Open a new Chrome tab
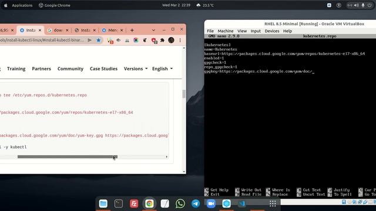 coord(132,30)
